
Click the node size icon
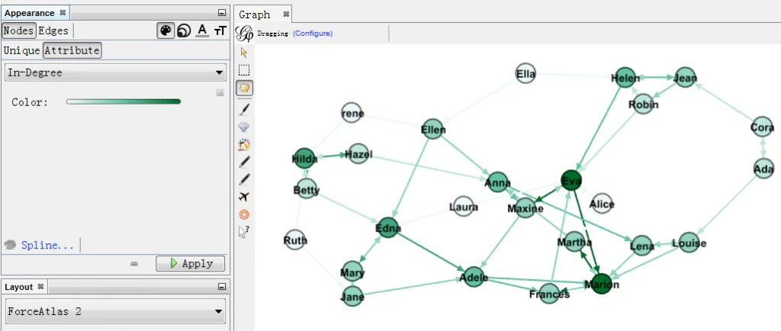point(184,31)
